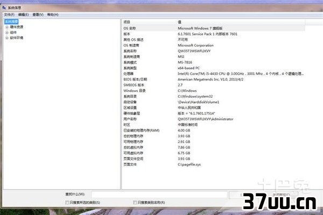Select the MSI manufacturer value
Screen dimensions: 323x215
(x=181, y=56)
